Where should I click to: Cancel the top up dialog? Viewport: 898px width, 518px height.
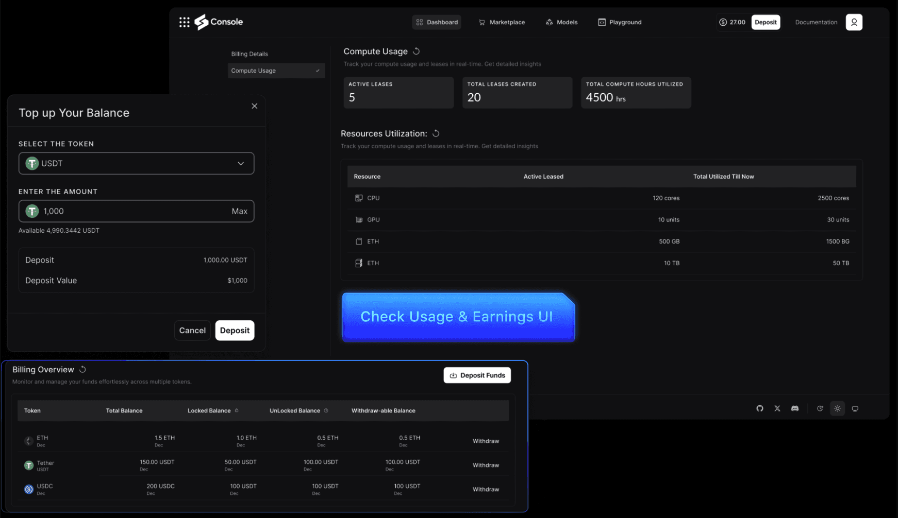[x=192, y=331]
